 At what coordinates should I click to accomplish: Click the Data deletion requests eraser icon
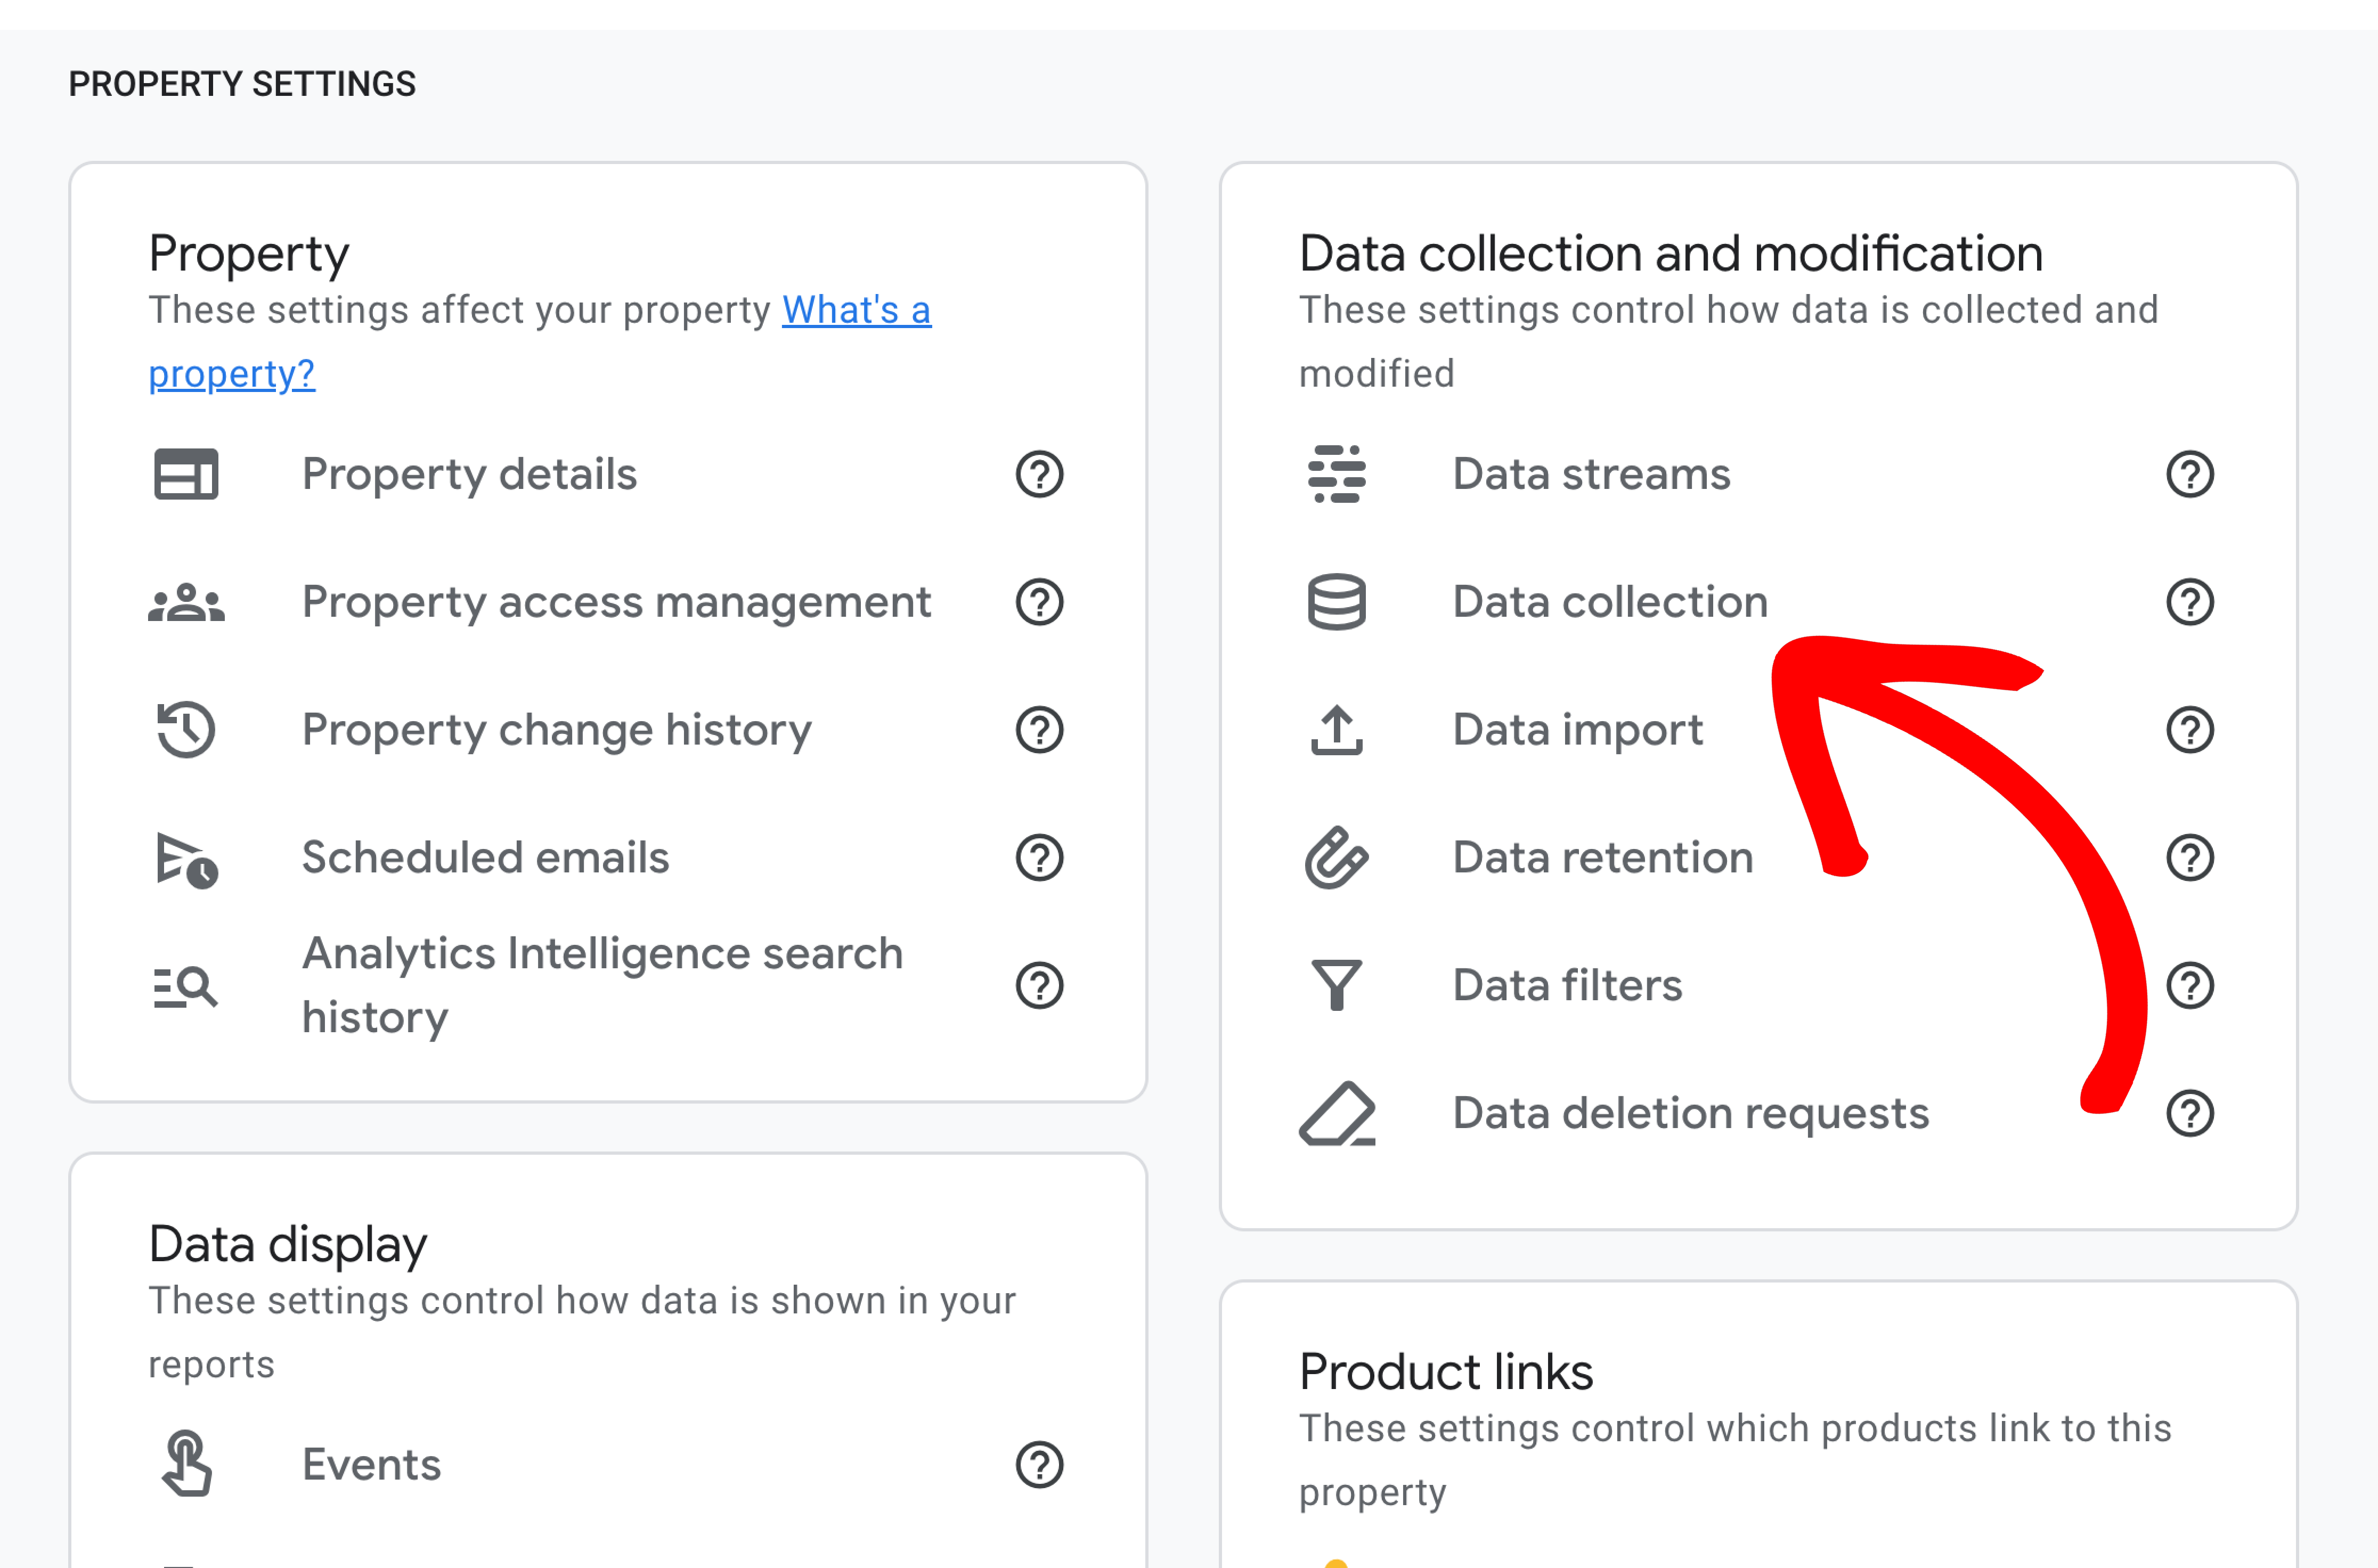[x=1336, y=1113]
